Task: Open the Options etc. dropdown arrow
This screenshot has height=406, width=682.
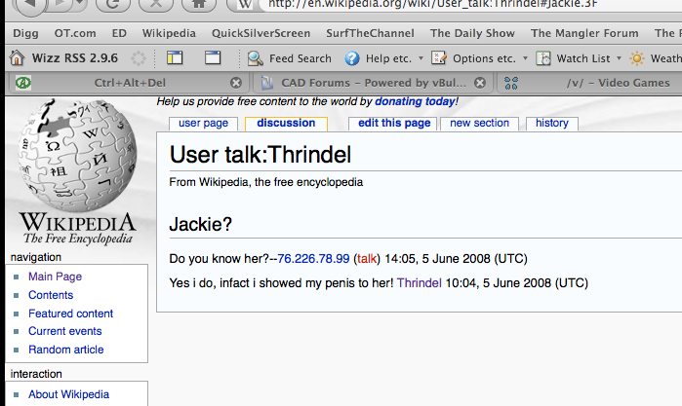Action: 525,58
